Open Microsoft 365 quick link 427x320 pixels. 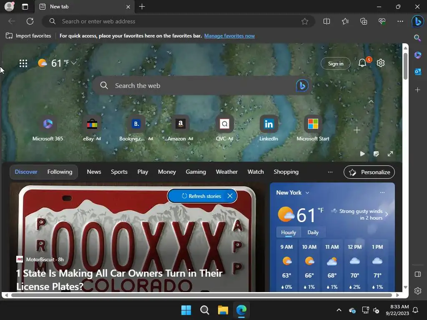tap(48, 128)
